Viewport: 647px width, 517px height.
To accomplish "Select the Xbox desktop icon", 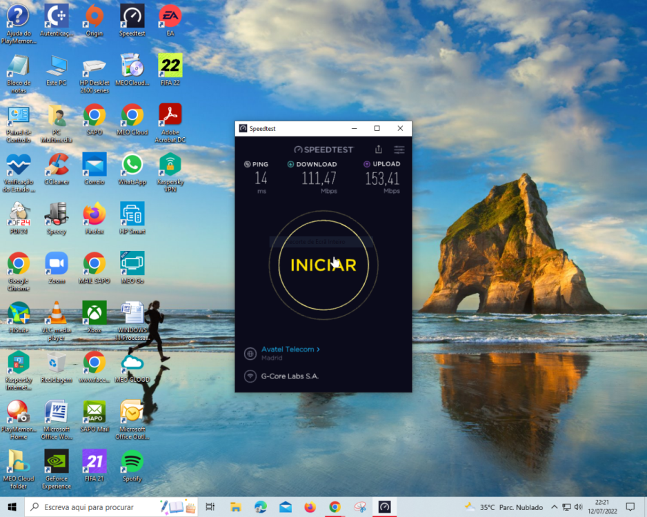I will point(94,318).
